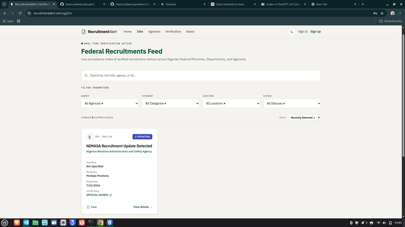Open the All Bookmarks folder
This screenshot has height=227, width=405.
[x=390, y=21]
